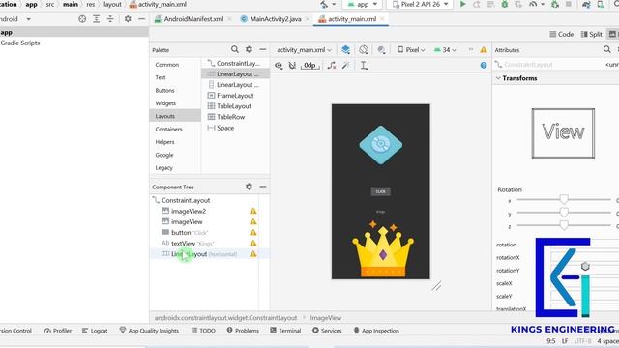Viewport: 619px width, 348px height.
Task: Open activity_main.xml file dropdown in designer
Action: (304, 50)
